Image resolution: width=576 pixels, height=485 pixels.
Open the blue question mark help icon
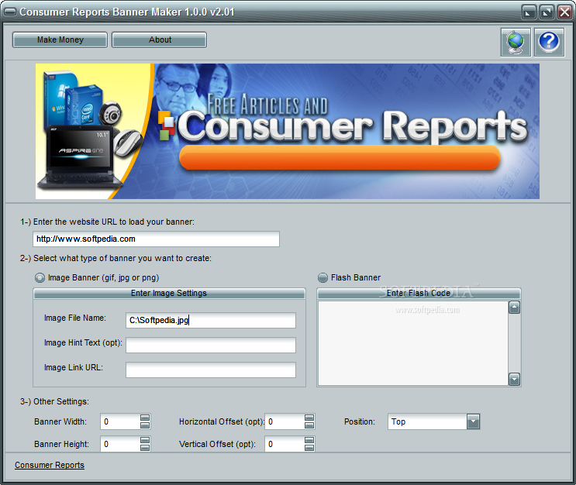(549, 43)
